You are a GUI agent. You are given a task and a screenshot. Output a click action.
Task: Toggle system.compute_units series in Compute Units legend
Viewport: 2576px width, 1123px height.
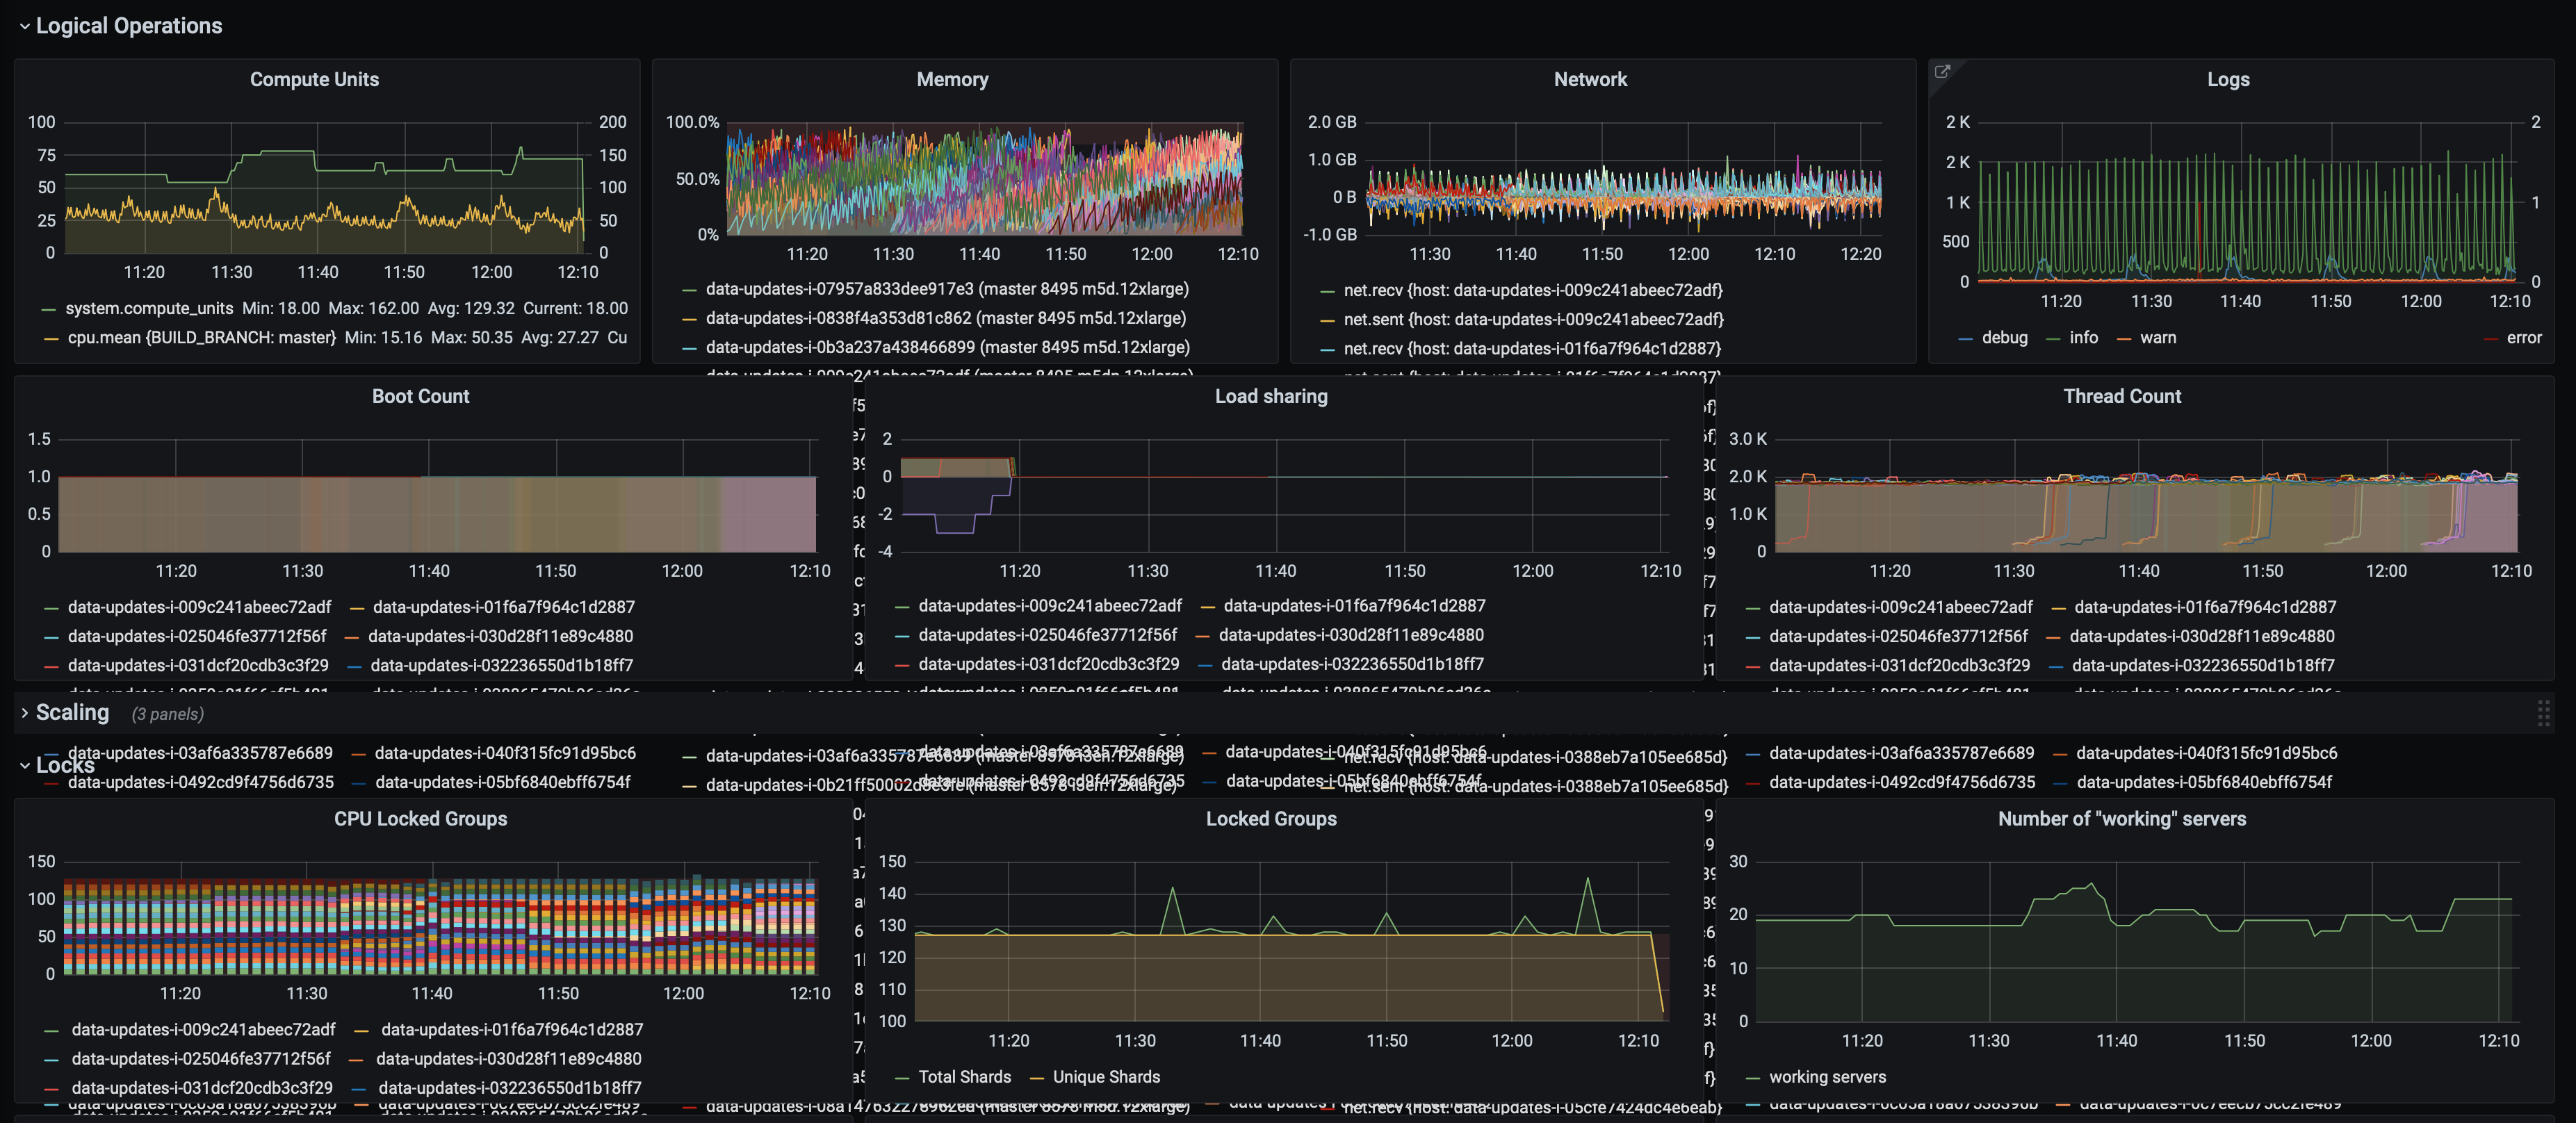(149, 309)
